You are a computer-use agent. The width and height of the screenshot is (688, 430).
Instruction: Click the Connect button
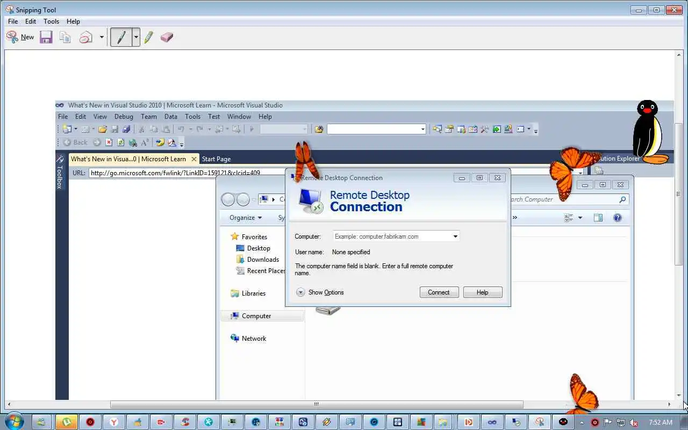439,292
